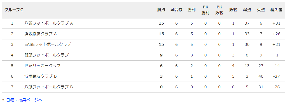The image size is (287, 102).
Task: Click the 勝利 column header
Action: pyautogui.click(x=192, y=10)
